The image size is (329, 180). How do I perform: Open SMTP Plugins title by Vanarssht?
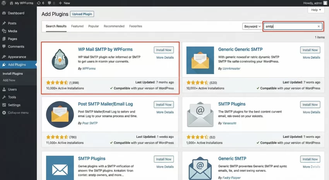point(231,104)
